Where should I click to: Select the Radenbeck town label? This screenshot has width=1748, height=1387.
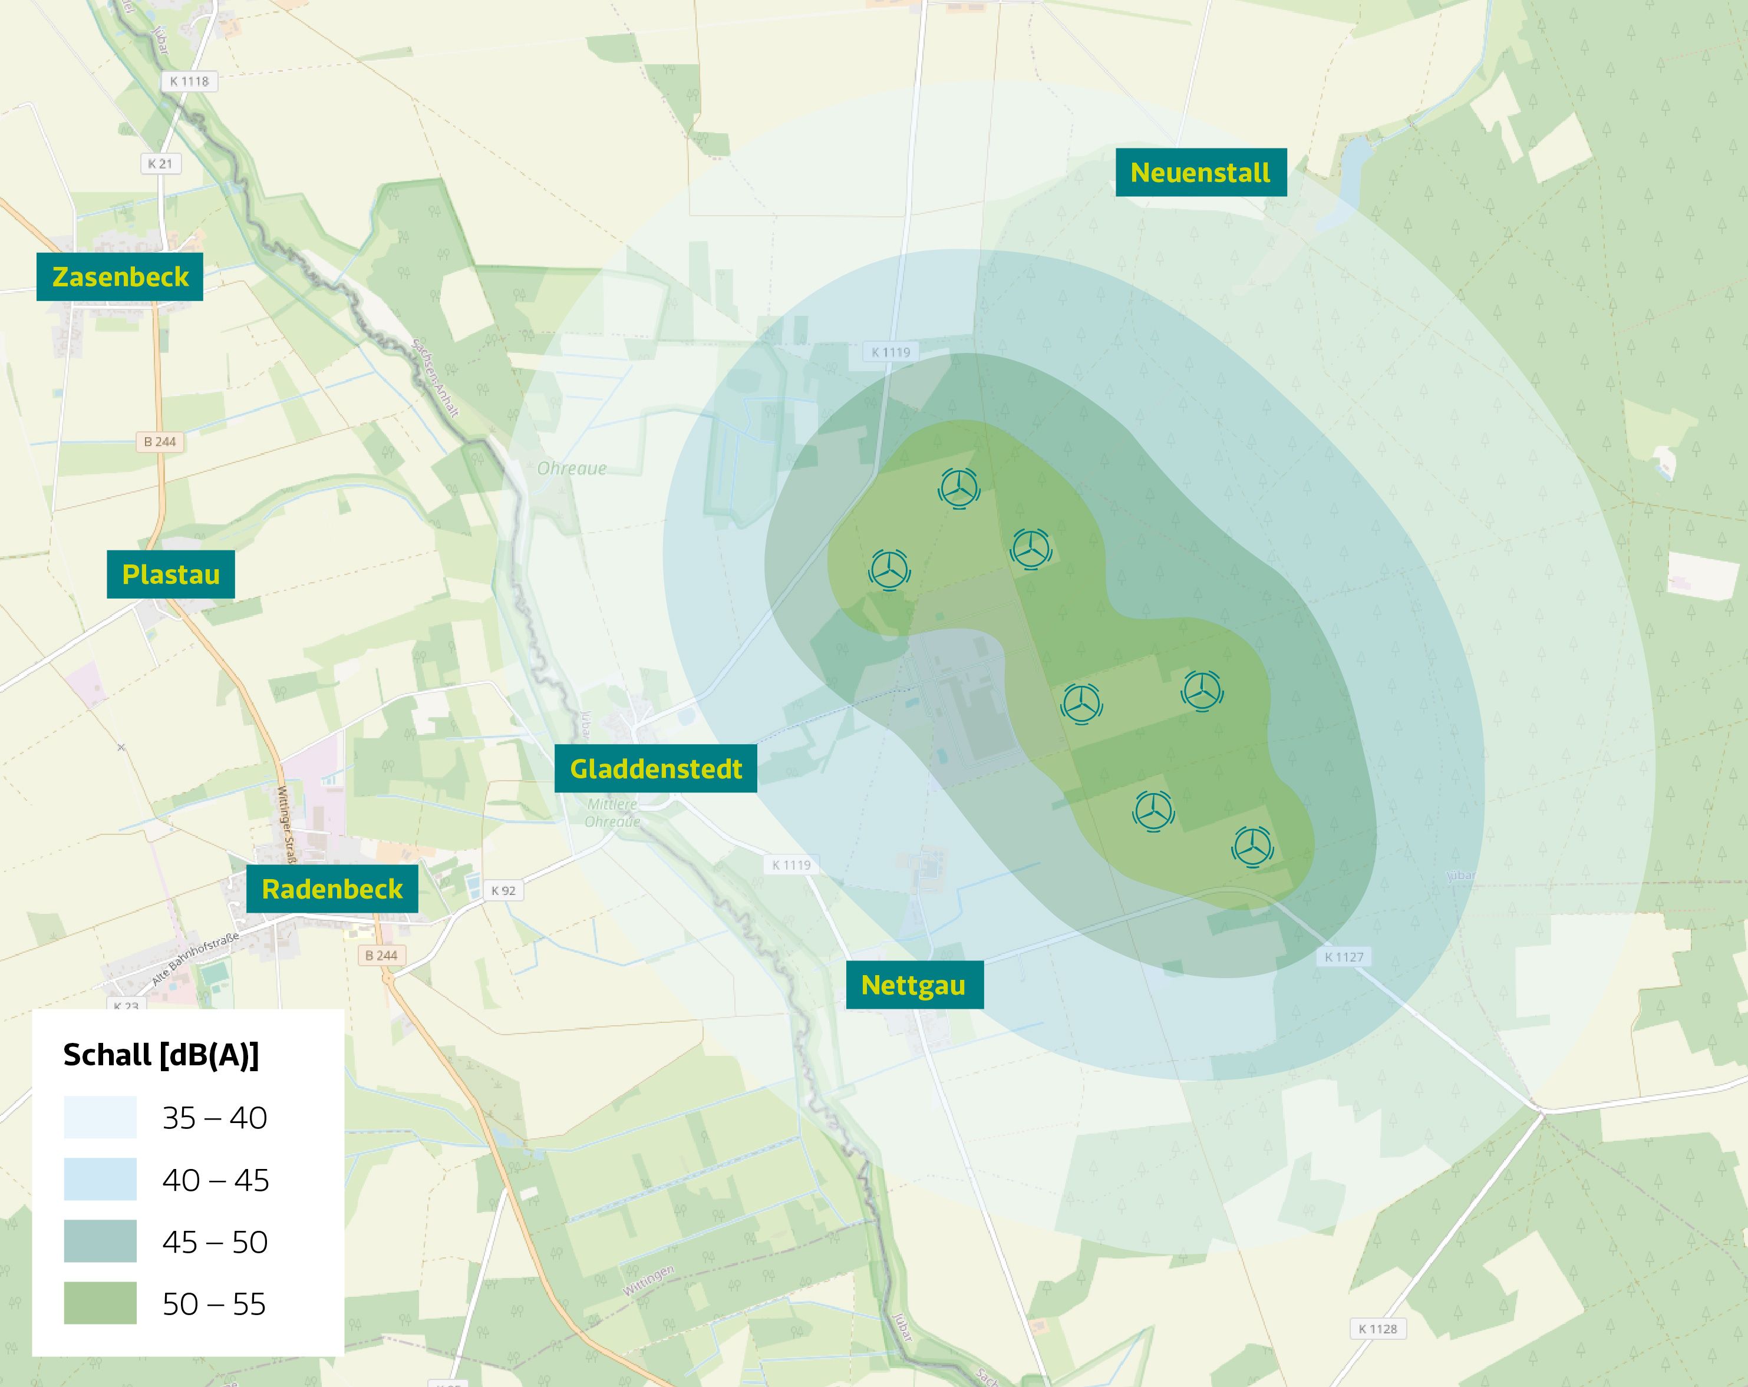[332, 889]
